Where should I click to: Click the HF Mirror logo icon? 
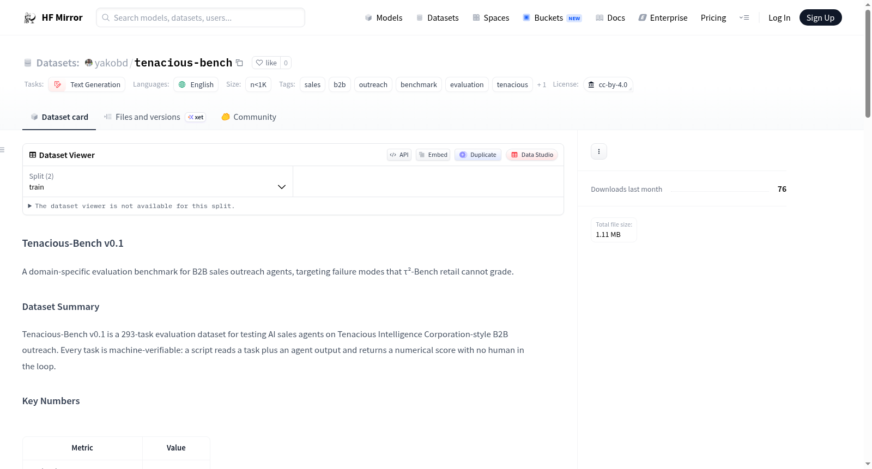[x=30, y=18]
